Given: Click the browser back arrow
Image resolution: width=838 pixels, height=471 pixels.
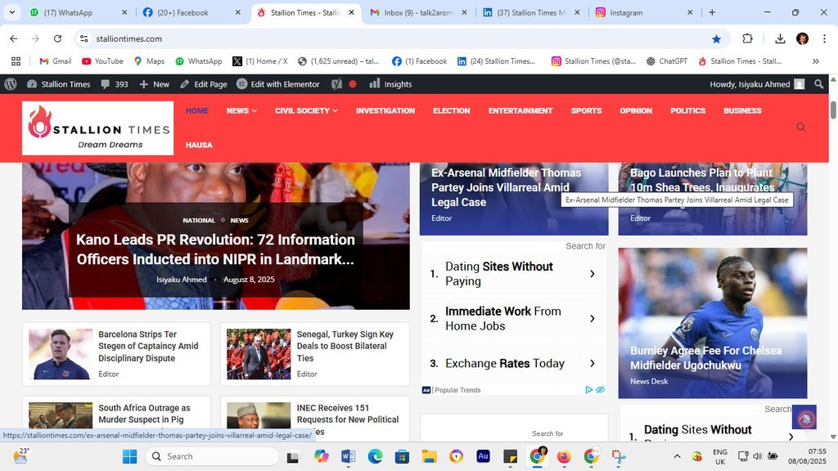Looking at the screenshot, I should [x=13, y=38].
